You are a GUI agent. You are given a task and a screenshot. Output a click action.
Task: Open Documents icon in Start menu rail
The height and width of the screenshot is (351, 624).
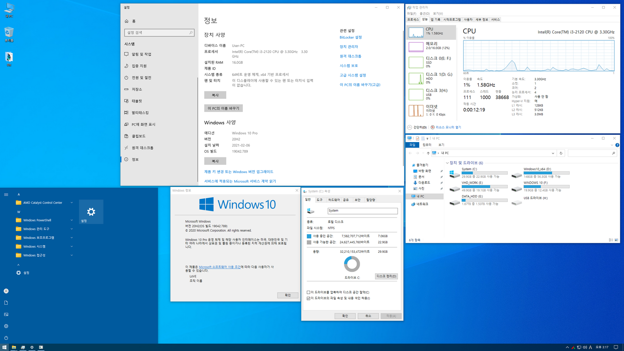pos(6,303)
